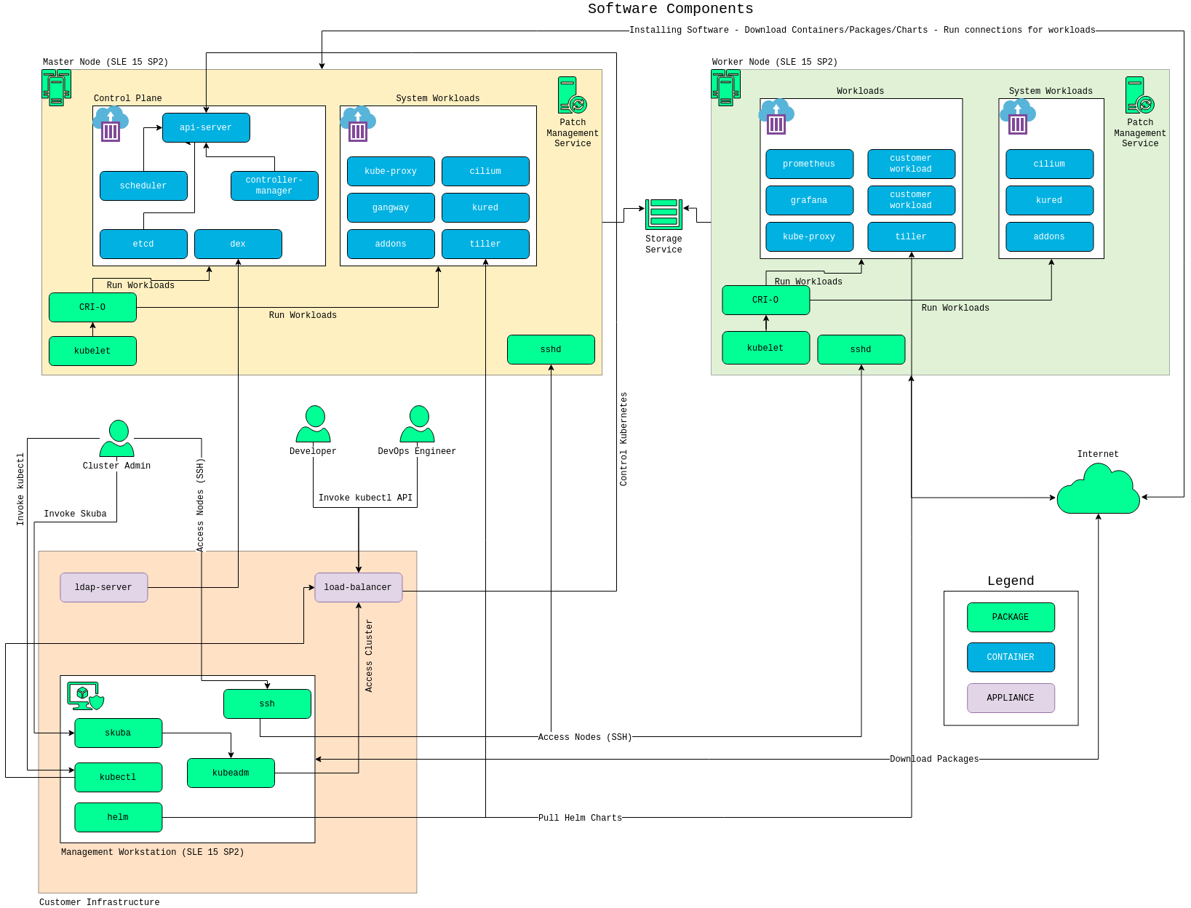Click Worker Node Patch Management Service icon
The height and width of the screenshot is (908, 1191).
pos(1139,95)
